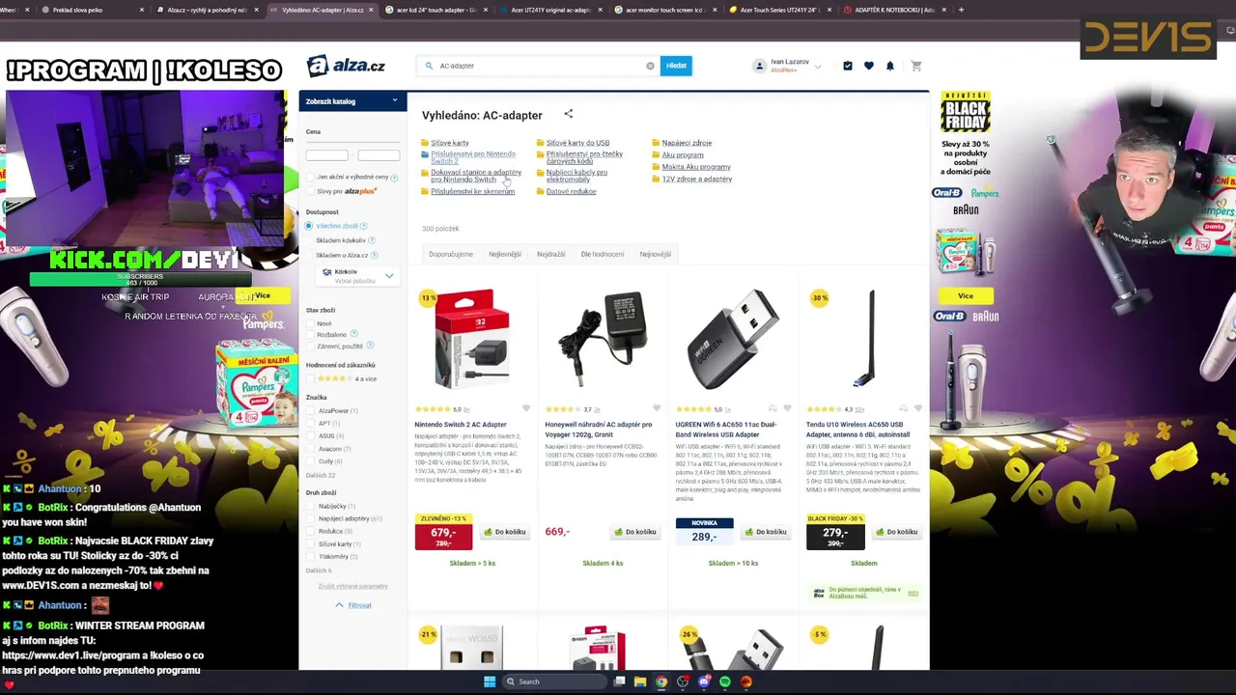This screenshot has height=695, width=1236.
Task: Open the Dokovací stanice a adaptéry pro Nintendo Switch link
Action: [476, 176]
